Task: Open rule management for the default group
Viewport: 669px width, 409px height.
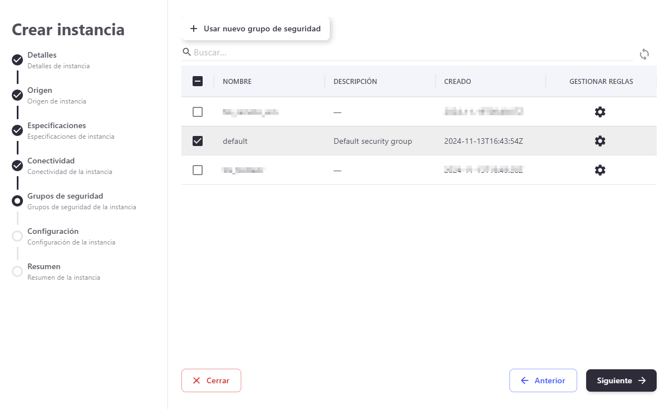Action: (x=600, y=141)
